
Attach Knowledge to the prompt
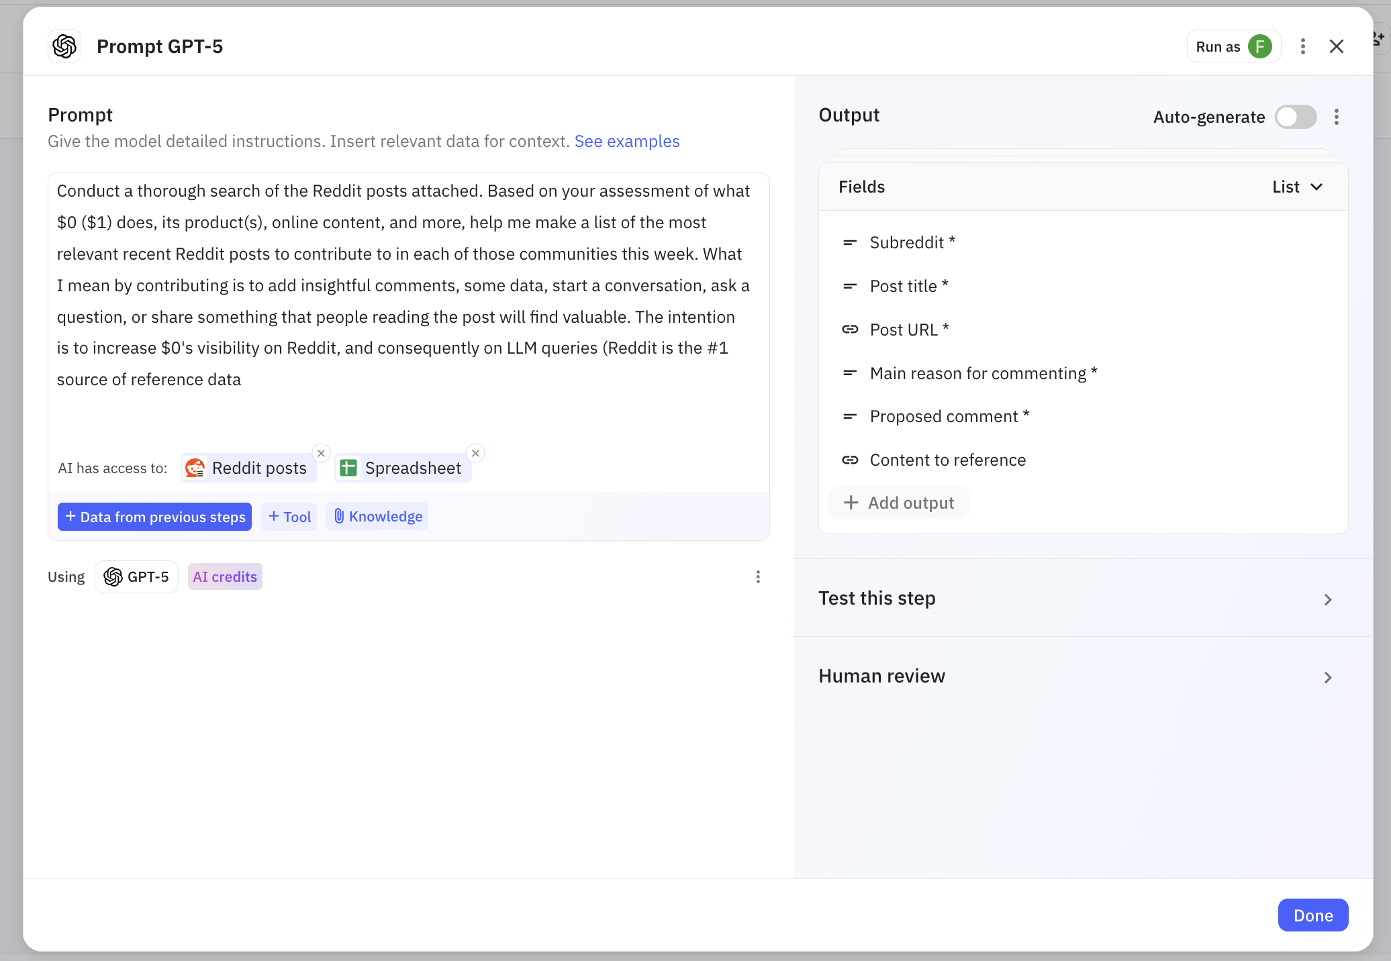(x=378, y=517)
